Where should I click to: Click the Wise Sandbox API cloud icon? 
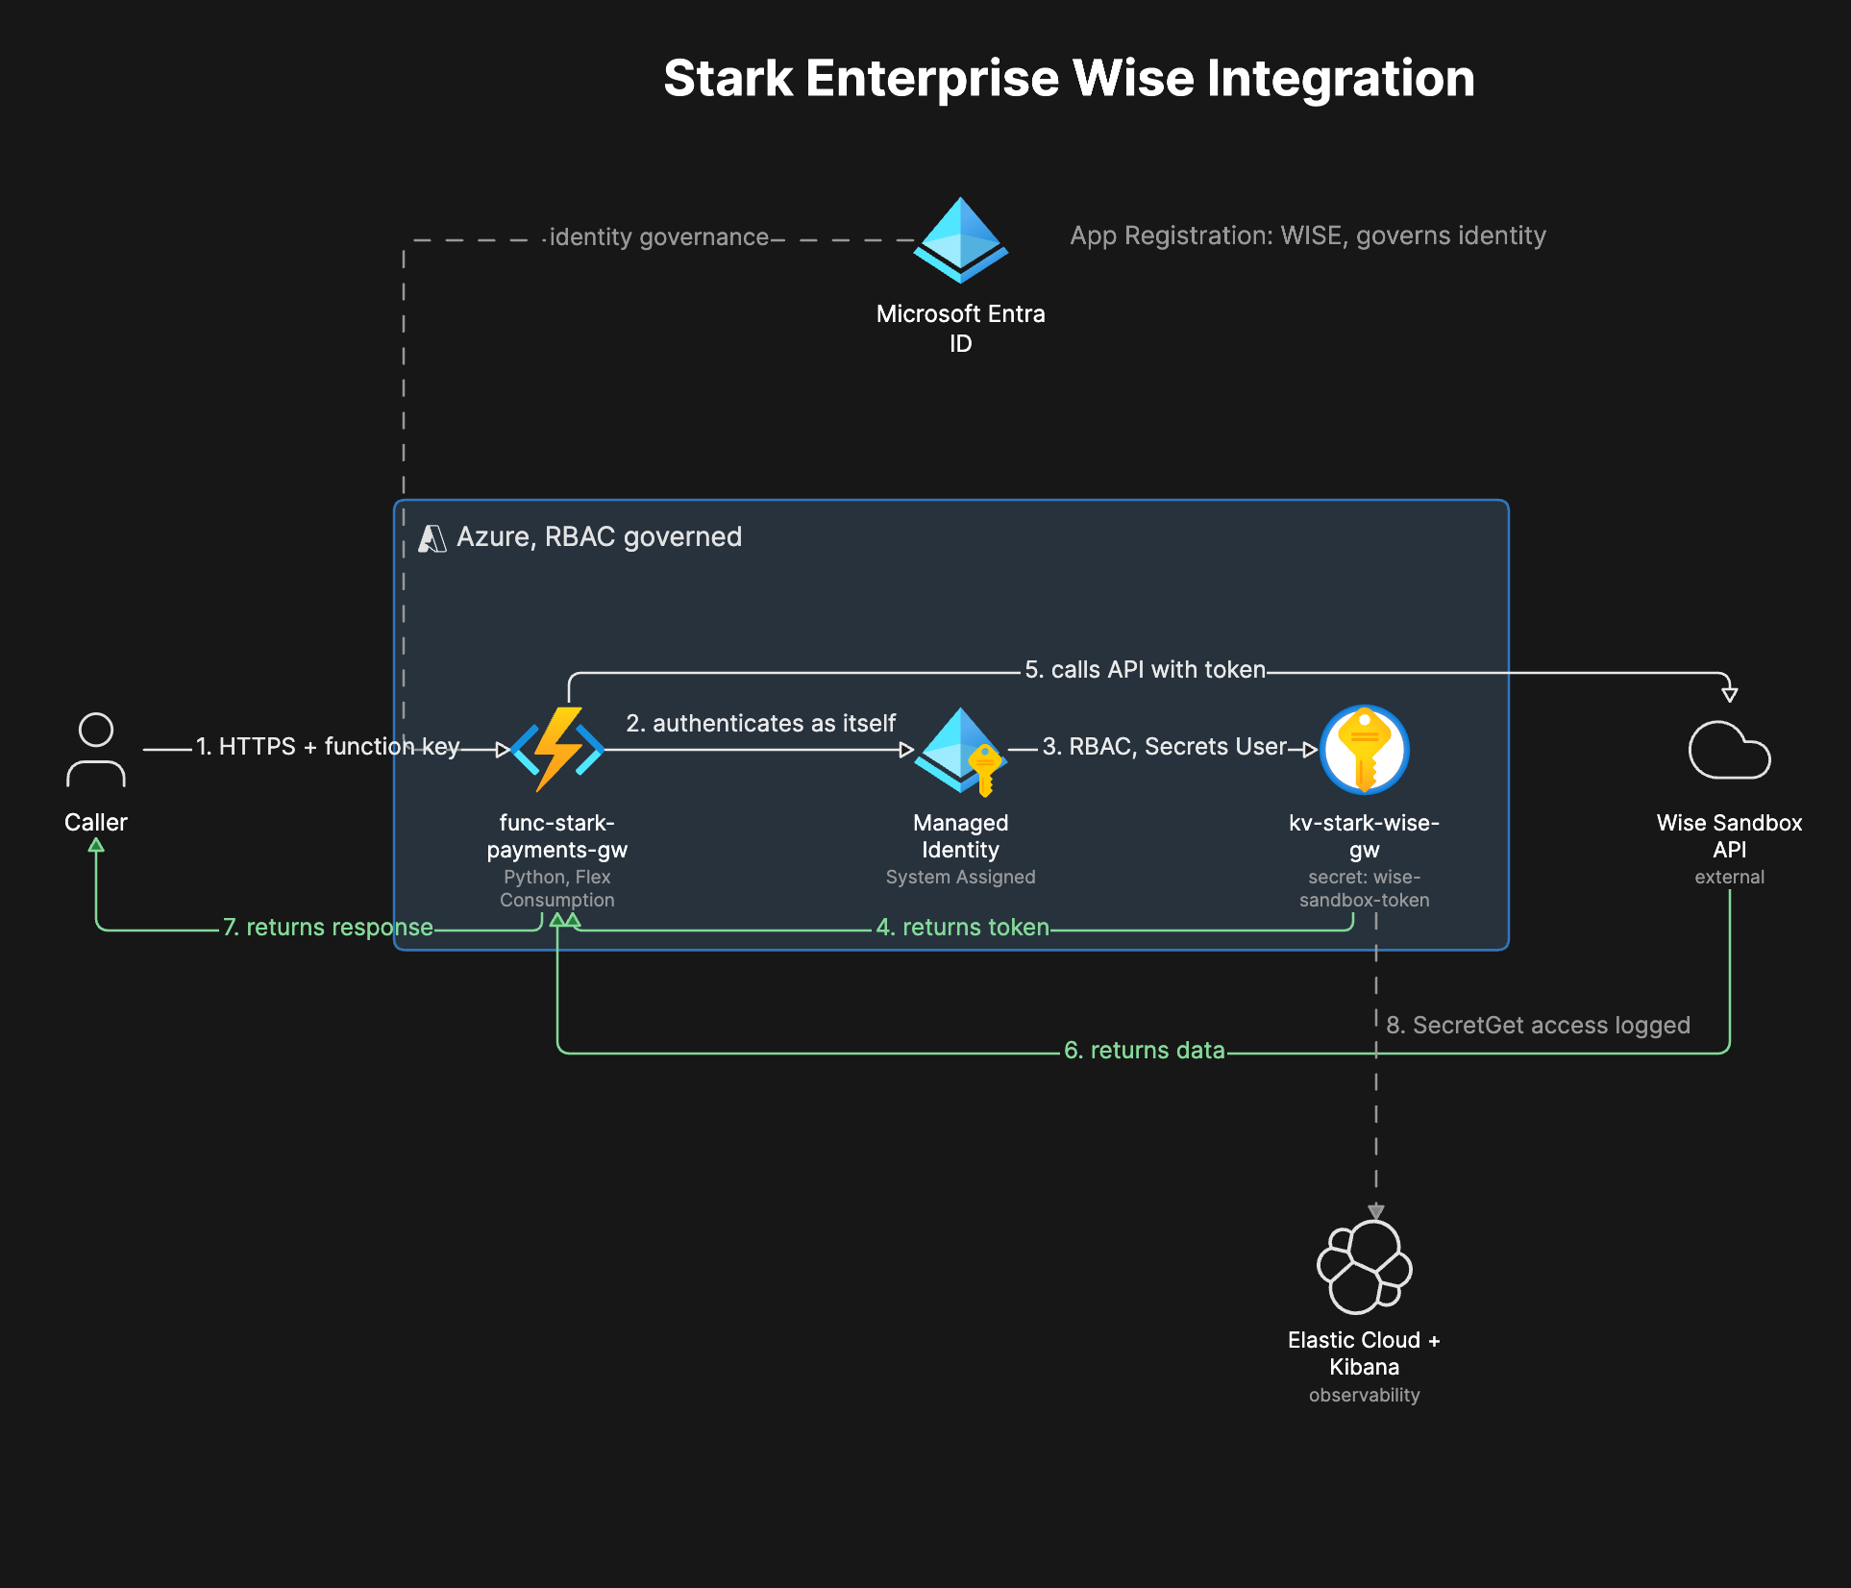(x=1730, y=750)
